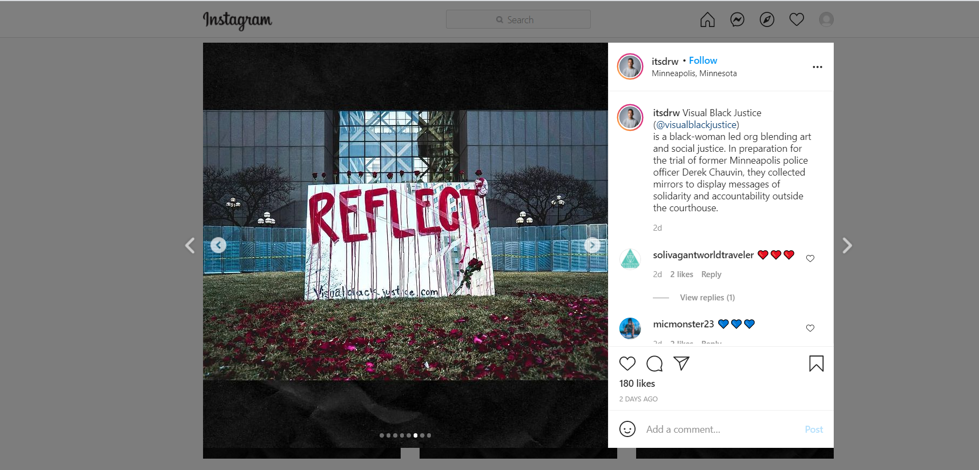This screenshot has width=979, height=470.
Task: Click the Add a comment field
Action: [x=718, y=429]
